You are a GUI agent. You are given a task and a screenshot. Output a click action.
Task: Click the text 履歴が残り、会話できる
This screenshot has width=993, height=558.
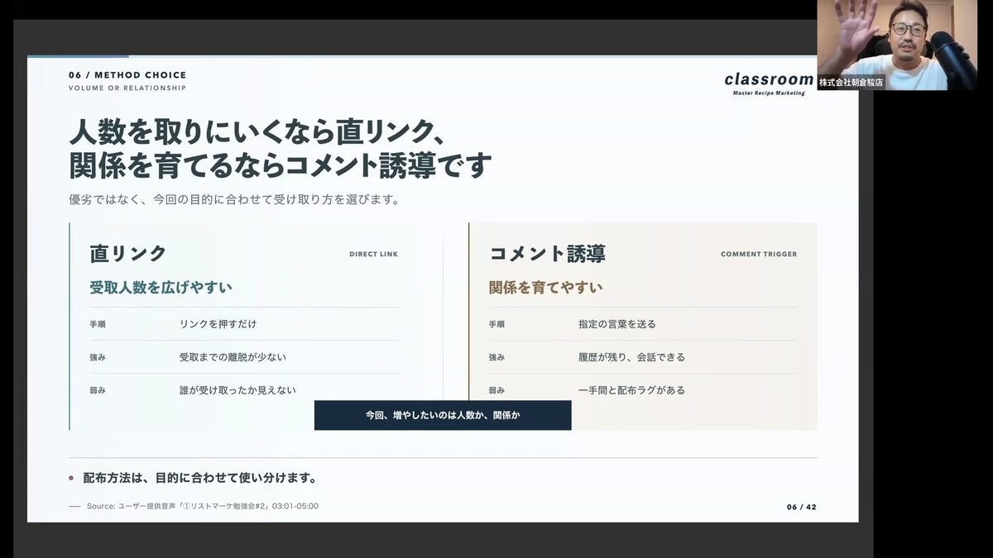(631, 357)
